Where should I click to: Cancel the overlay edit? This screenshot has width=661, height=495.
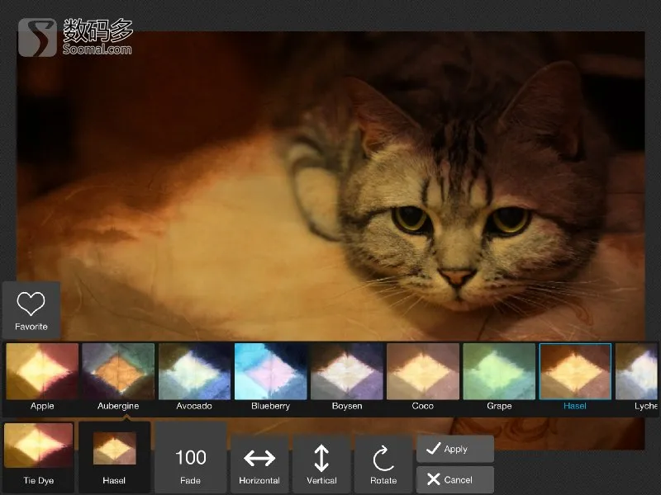[x=455, y=479]
